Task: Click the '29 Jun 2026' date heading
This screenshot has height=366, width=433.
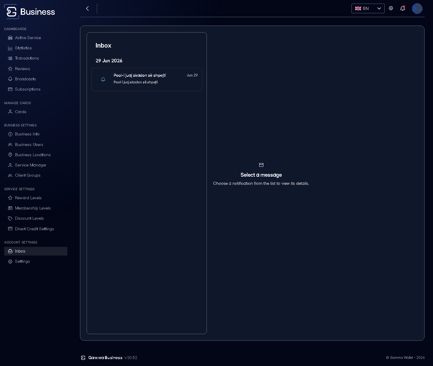Action: (x=109, y=61)
